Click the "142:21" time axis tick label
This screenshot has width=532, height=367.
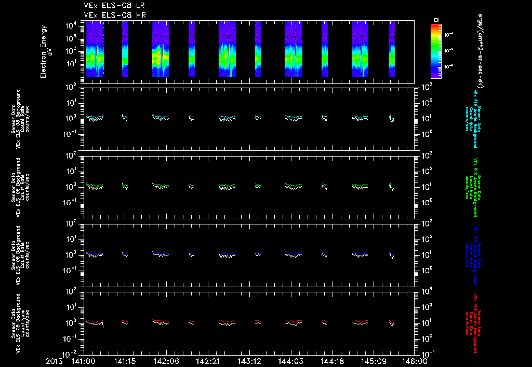pyautogui.click(x=208, y=362)
